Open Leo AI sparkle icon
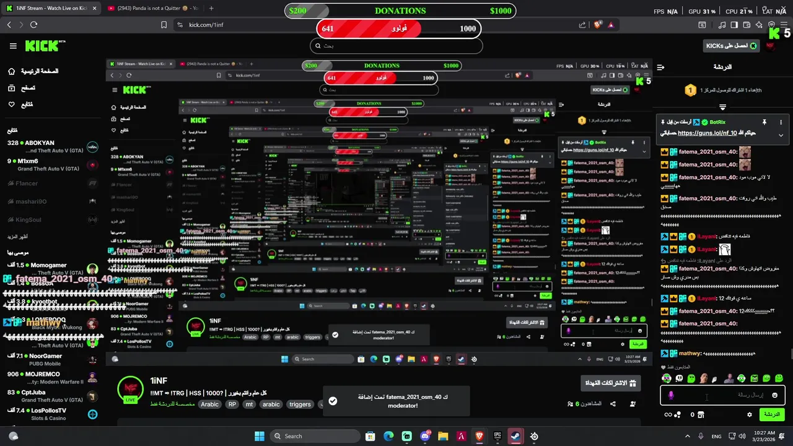Viewport: 793px width, 446px height. click(758, 25)
